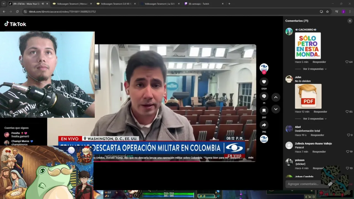Reply to CACHORRO's comment

[319, 62]
